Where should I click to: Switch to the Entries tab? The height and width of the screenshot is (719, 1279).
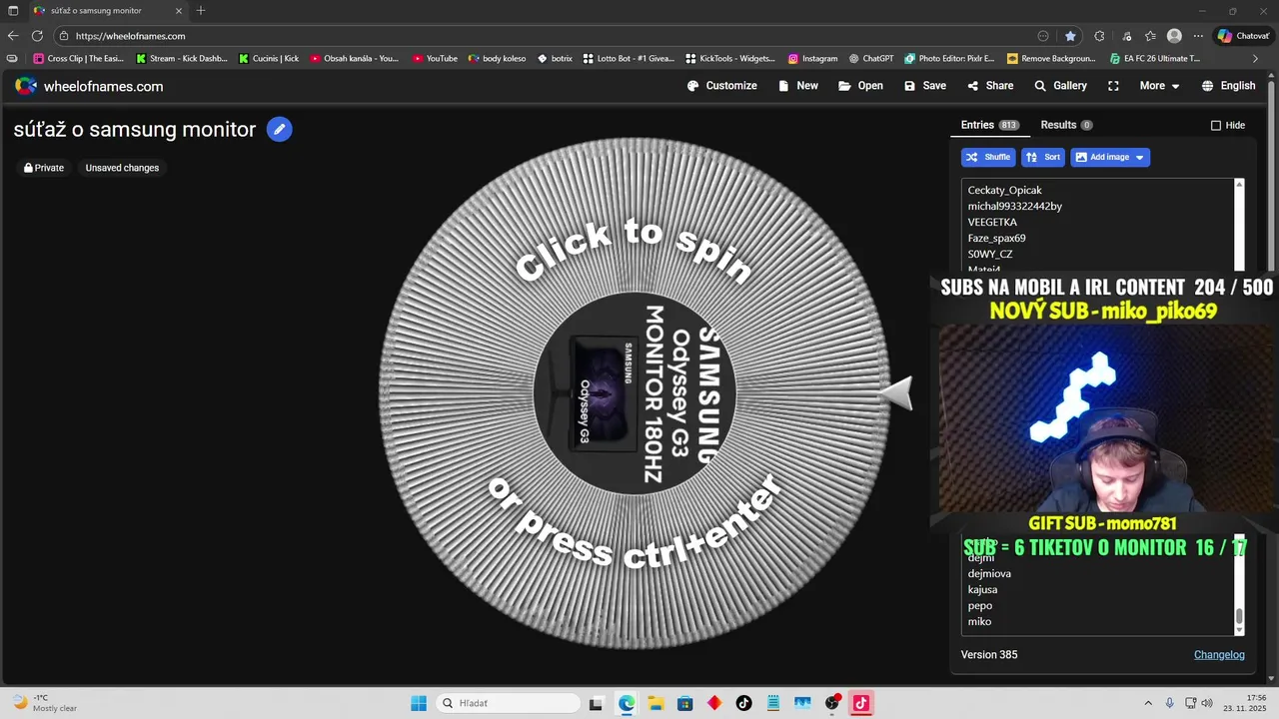[x=989, y=125]
